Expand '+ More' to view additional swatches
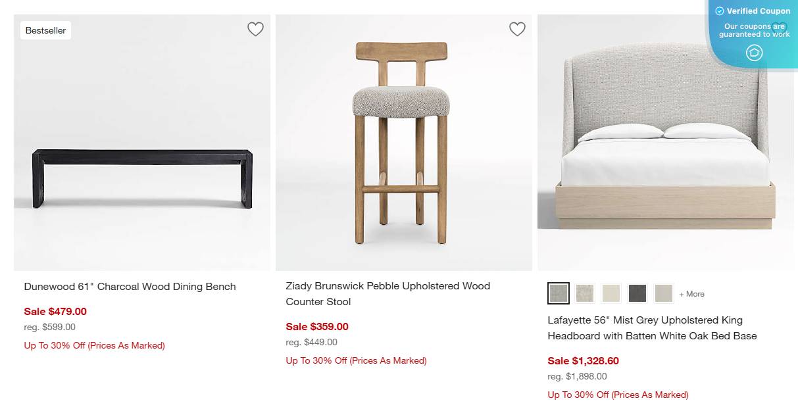This screenshot has width=798, height=413. coord(691,293)
